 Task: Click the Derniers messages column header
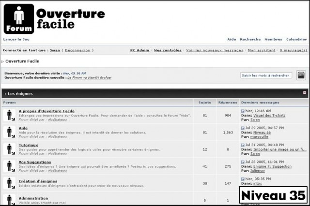[x=260, y=103]
